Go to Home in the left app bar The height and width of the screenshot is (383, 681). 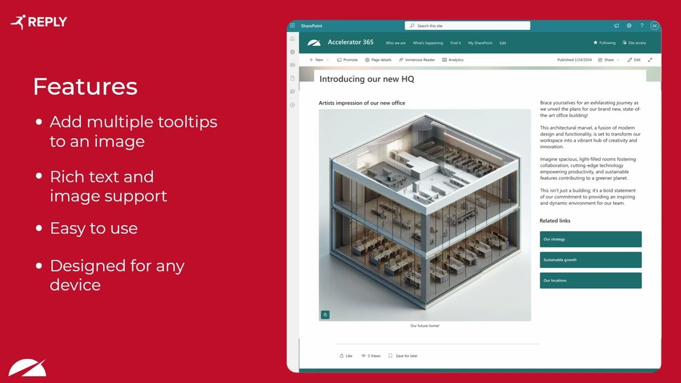pyautogui.click(x=292, y=39)
